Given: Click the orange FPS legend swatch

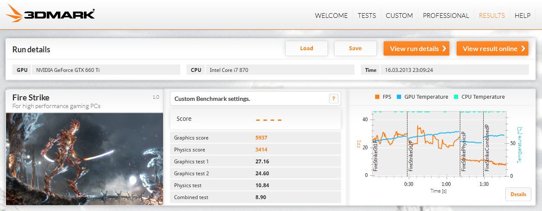Looking at the screenshot, I should point(377,97).
